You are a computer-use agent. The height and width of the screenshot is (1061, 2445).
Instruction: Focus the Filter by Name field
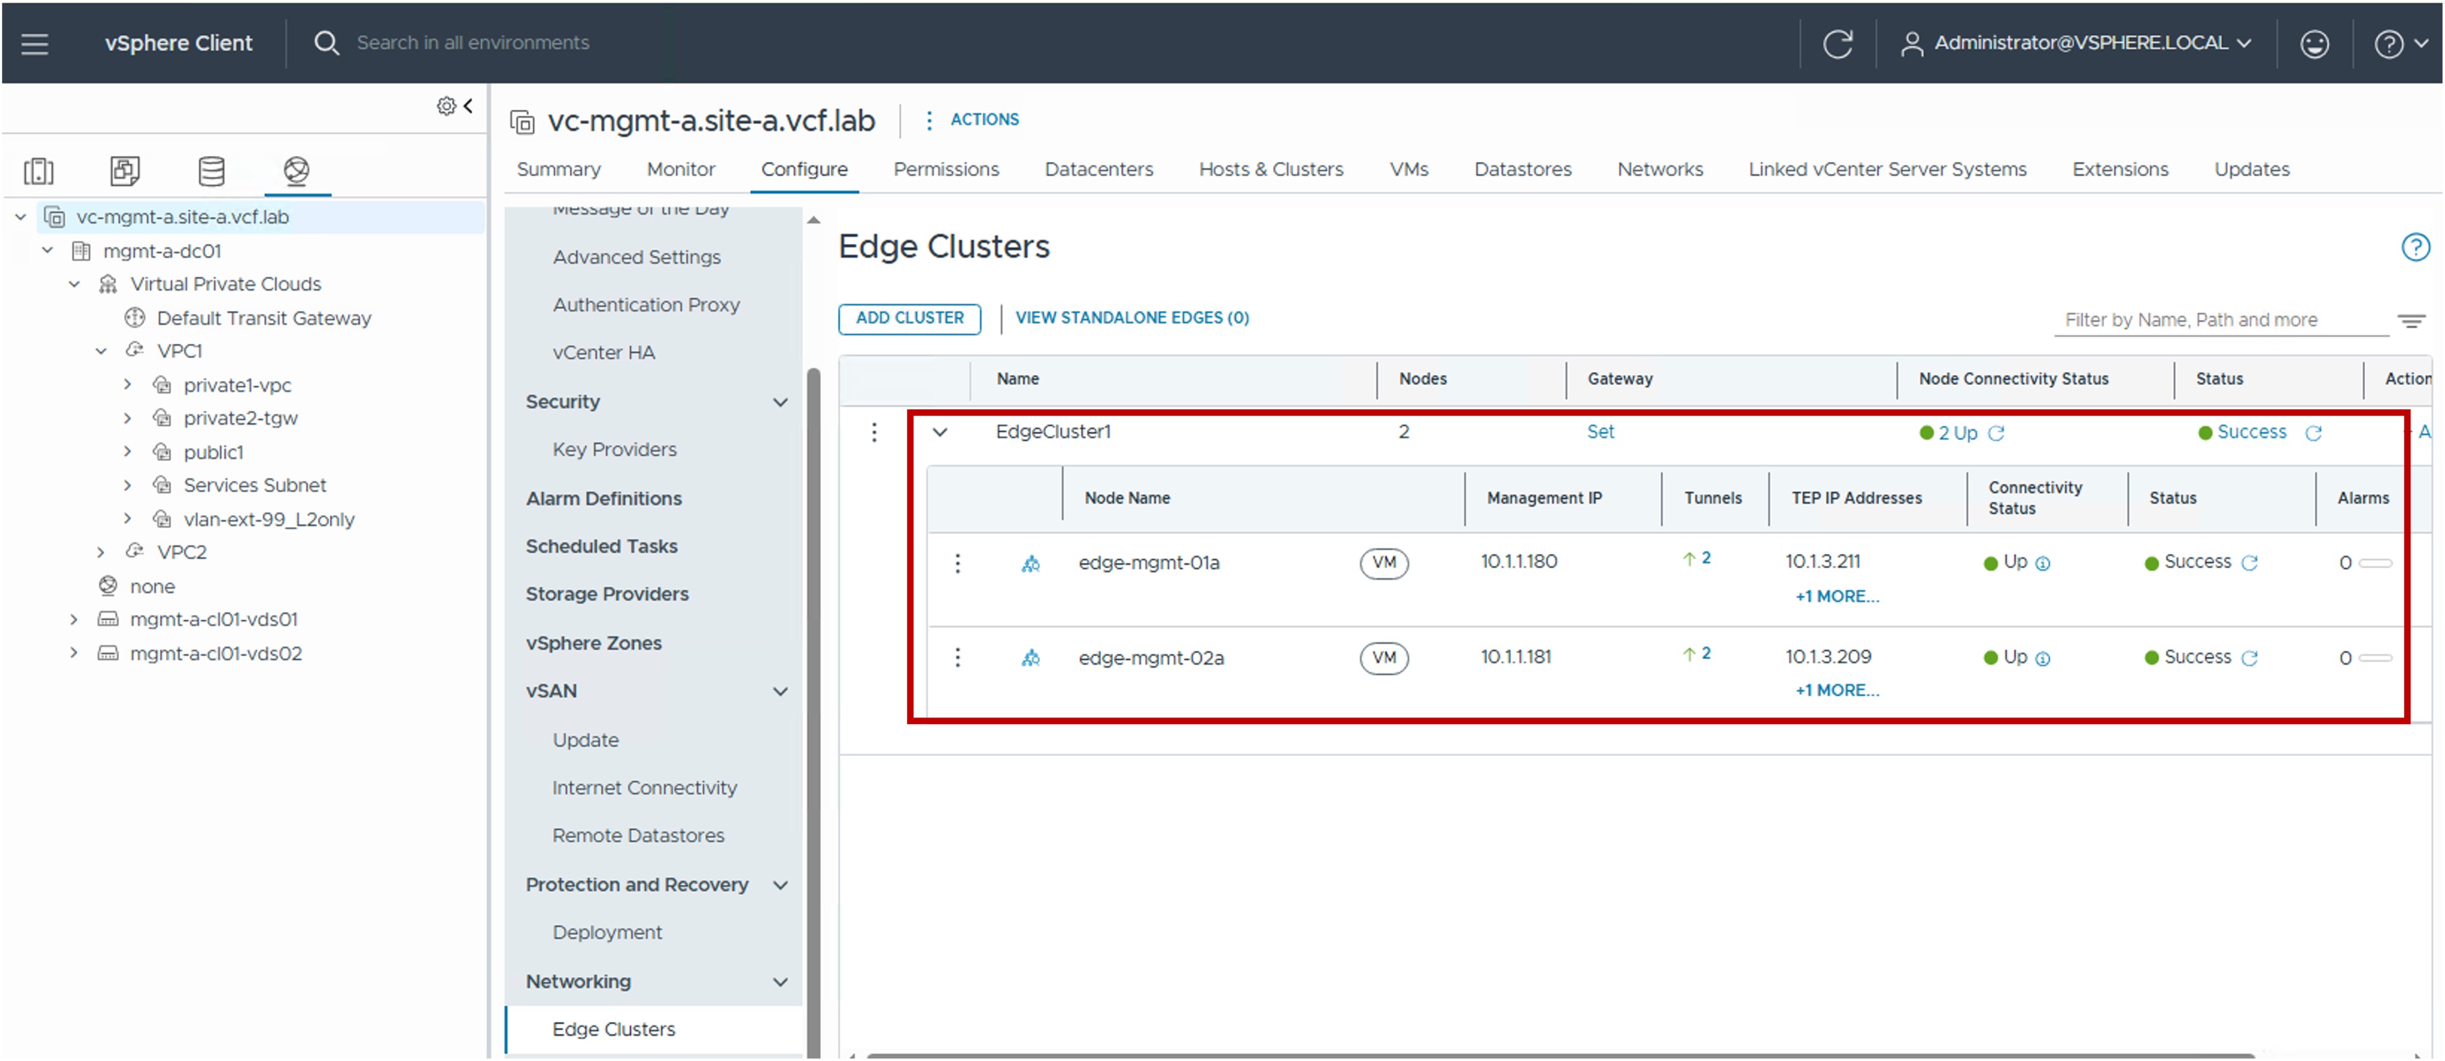(x=2221, y=321)
